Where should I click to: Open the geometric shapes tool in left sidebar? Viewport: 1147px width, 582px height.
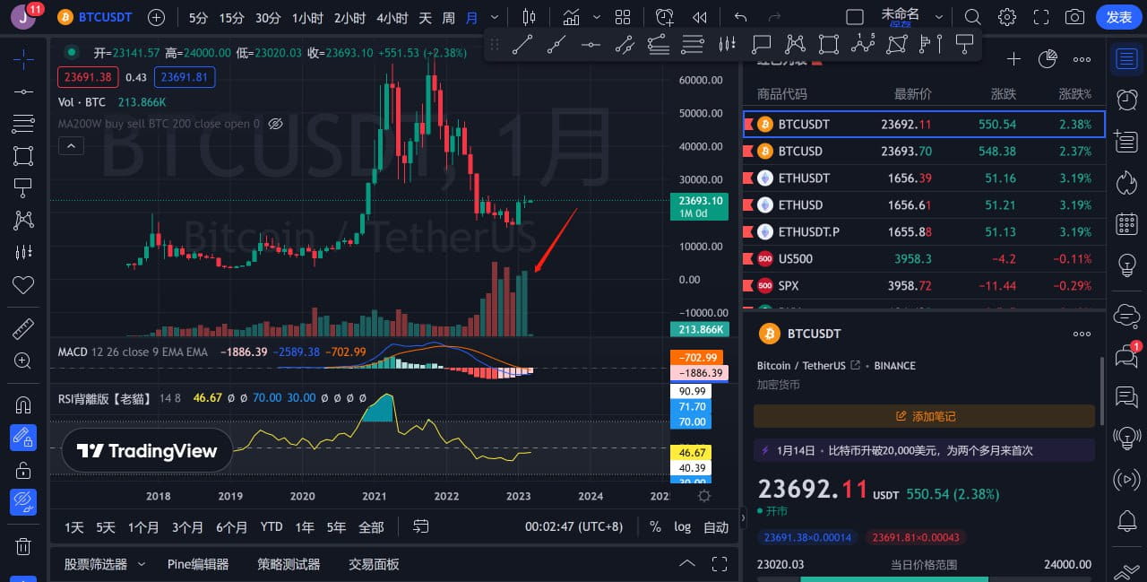pos(23,155)
